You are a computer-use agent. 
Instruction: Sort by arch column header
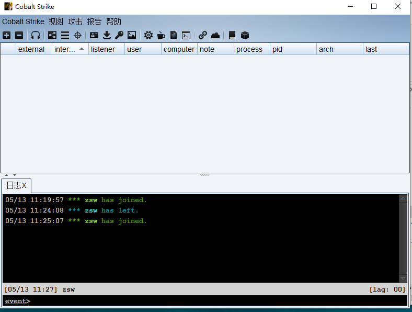[340, 49]
